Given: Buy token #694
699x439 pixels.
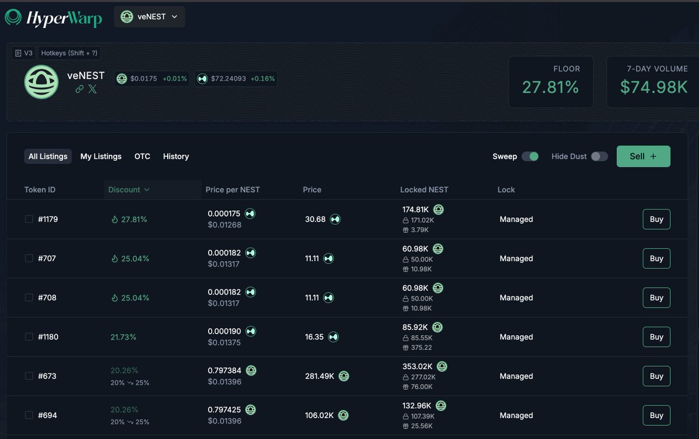Looking at the screenshot, I should tap(656, 415).
